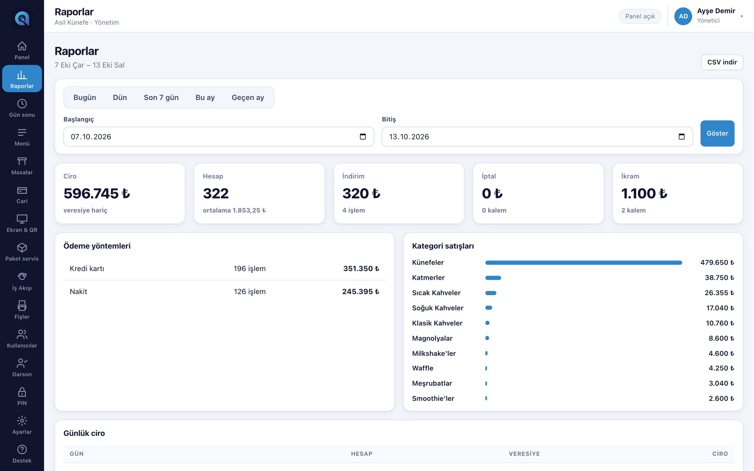Viewport: 754px width, 471px height.
Task: Open the Ekran & QR monitor icon
Action: click(x=22, y=219)
